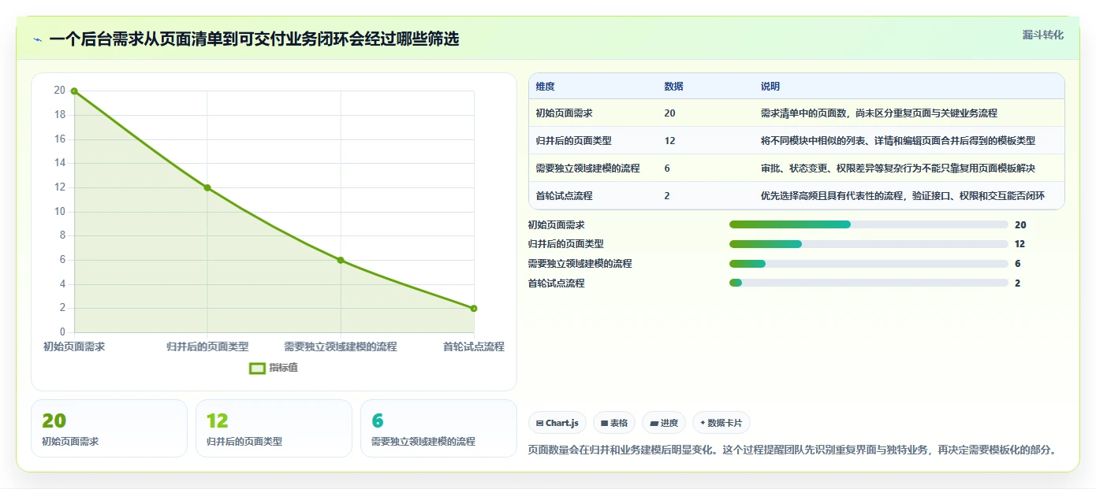
Task: Click the y-axis tick label 10
Action: pos(59,212)
